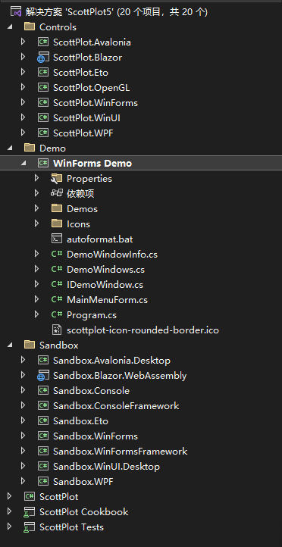Collapse the Controls folder
The image size is (282, 547).
pos(9,27)
